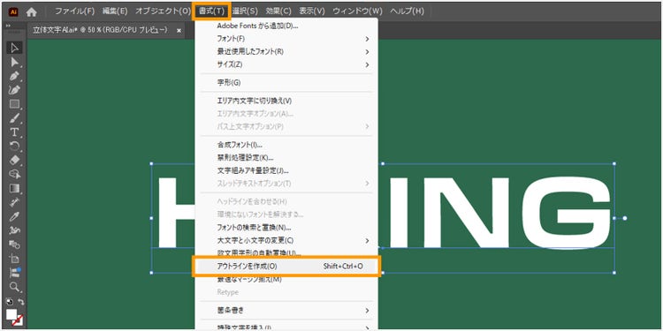Click the 書式(T) menu

[x=212, y=11]
